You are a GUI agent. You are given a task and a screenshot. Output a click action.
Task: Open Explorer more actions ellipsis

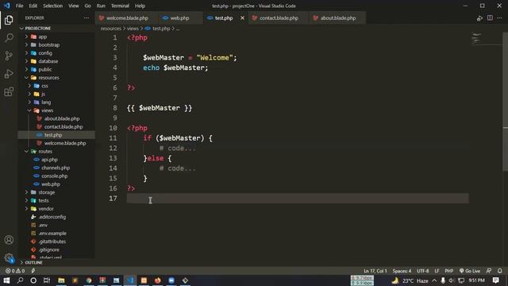coord(87,17)
